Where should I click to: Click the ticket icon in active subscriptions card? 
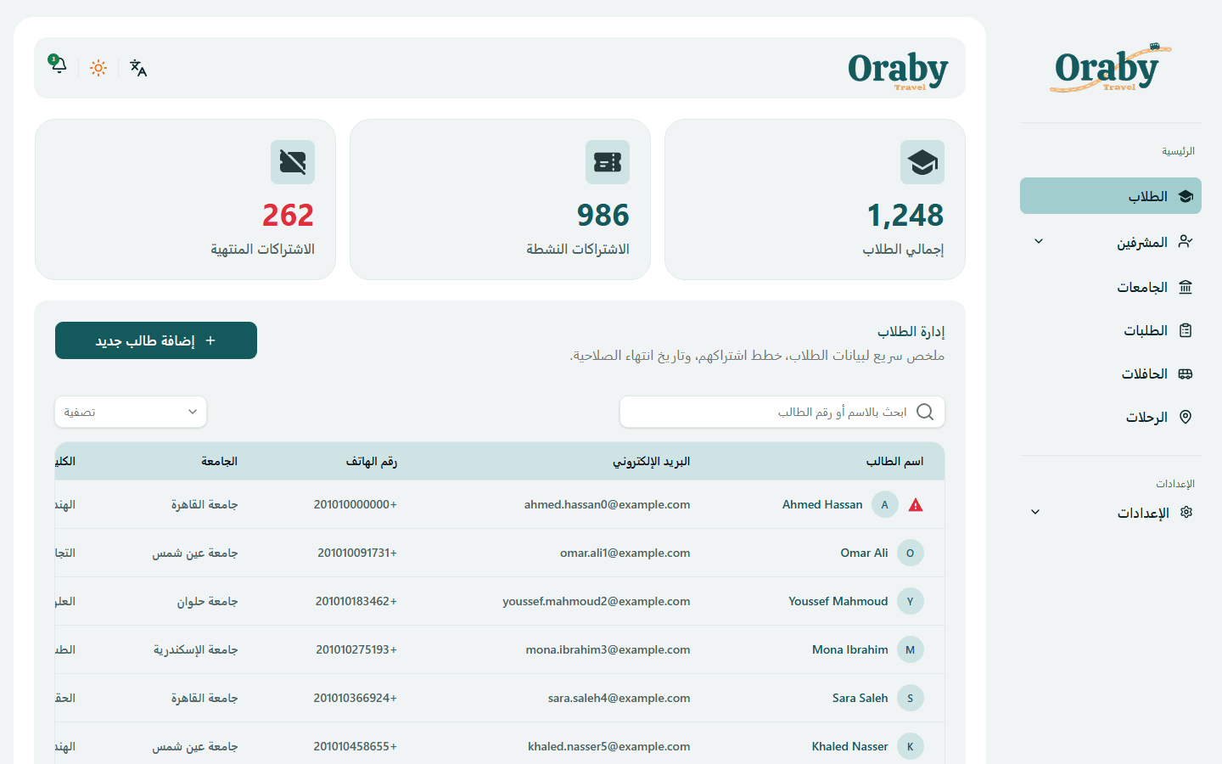[x=608, y=162]
